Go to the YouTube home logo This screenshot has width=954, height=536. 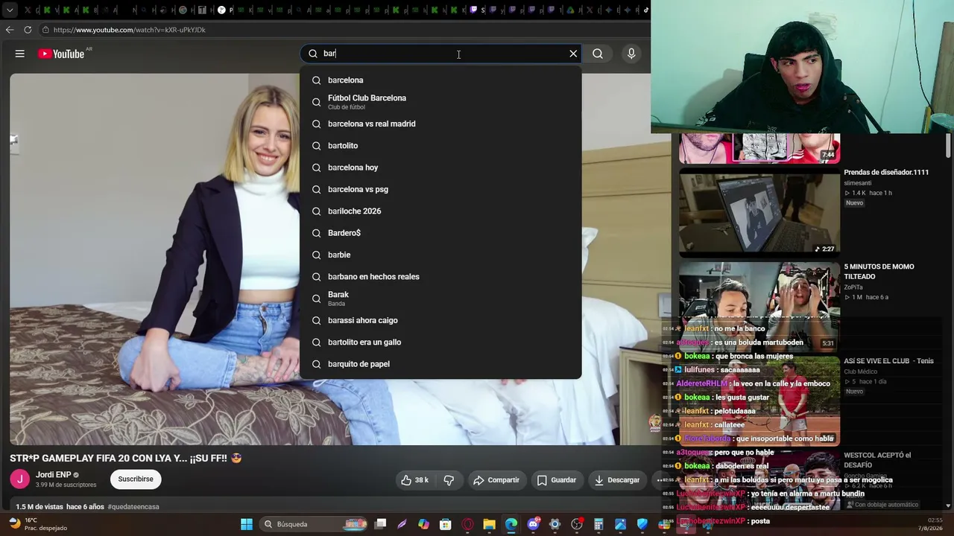(x=61, y=54)
